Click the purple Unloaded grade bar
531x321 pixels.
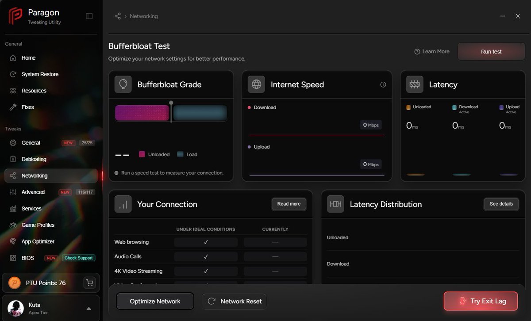(142, 113)
